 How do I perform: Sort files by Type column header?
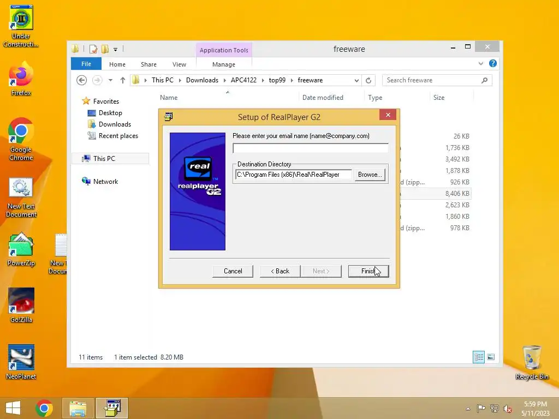[375, 98]
